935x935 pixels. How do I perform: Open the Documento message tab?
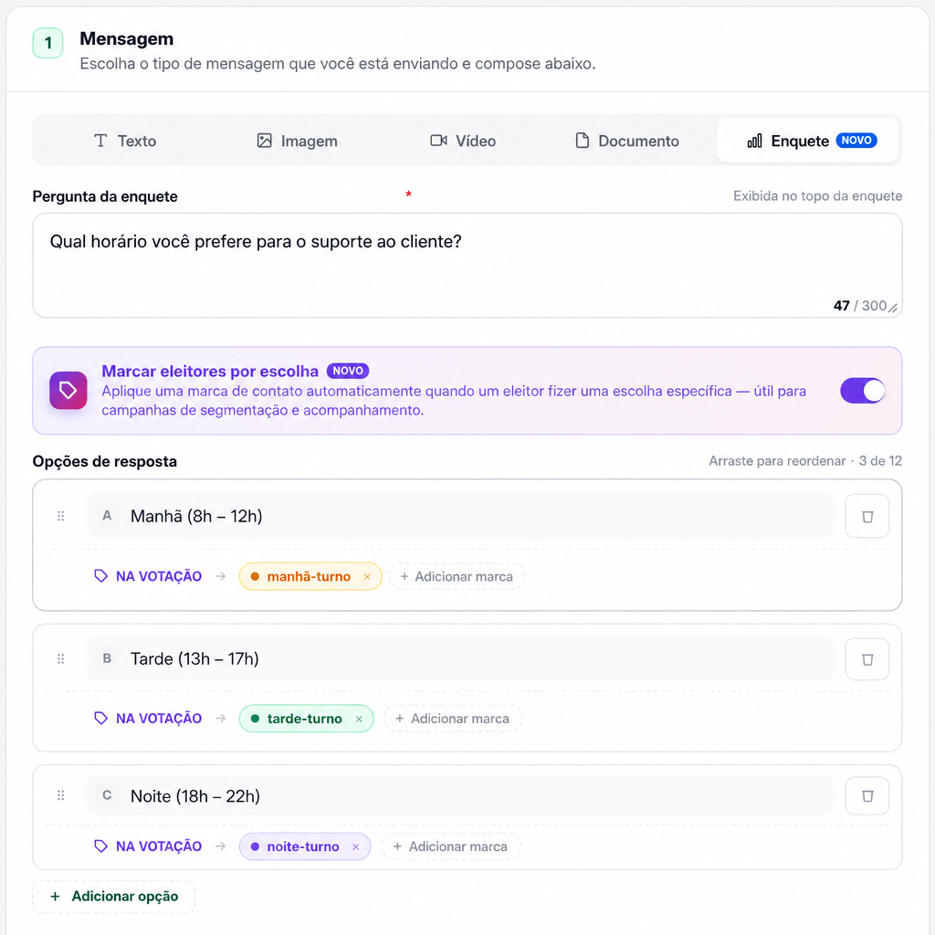[627, 141]
